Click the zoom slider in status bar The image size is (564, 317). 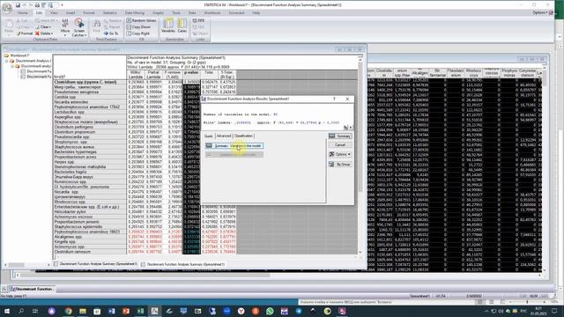click(527, 302)
